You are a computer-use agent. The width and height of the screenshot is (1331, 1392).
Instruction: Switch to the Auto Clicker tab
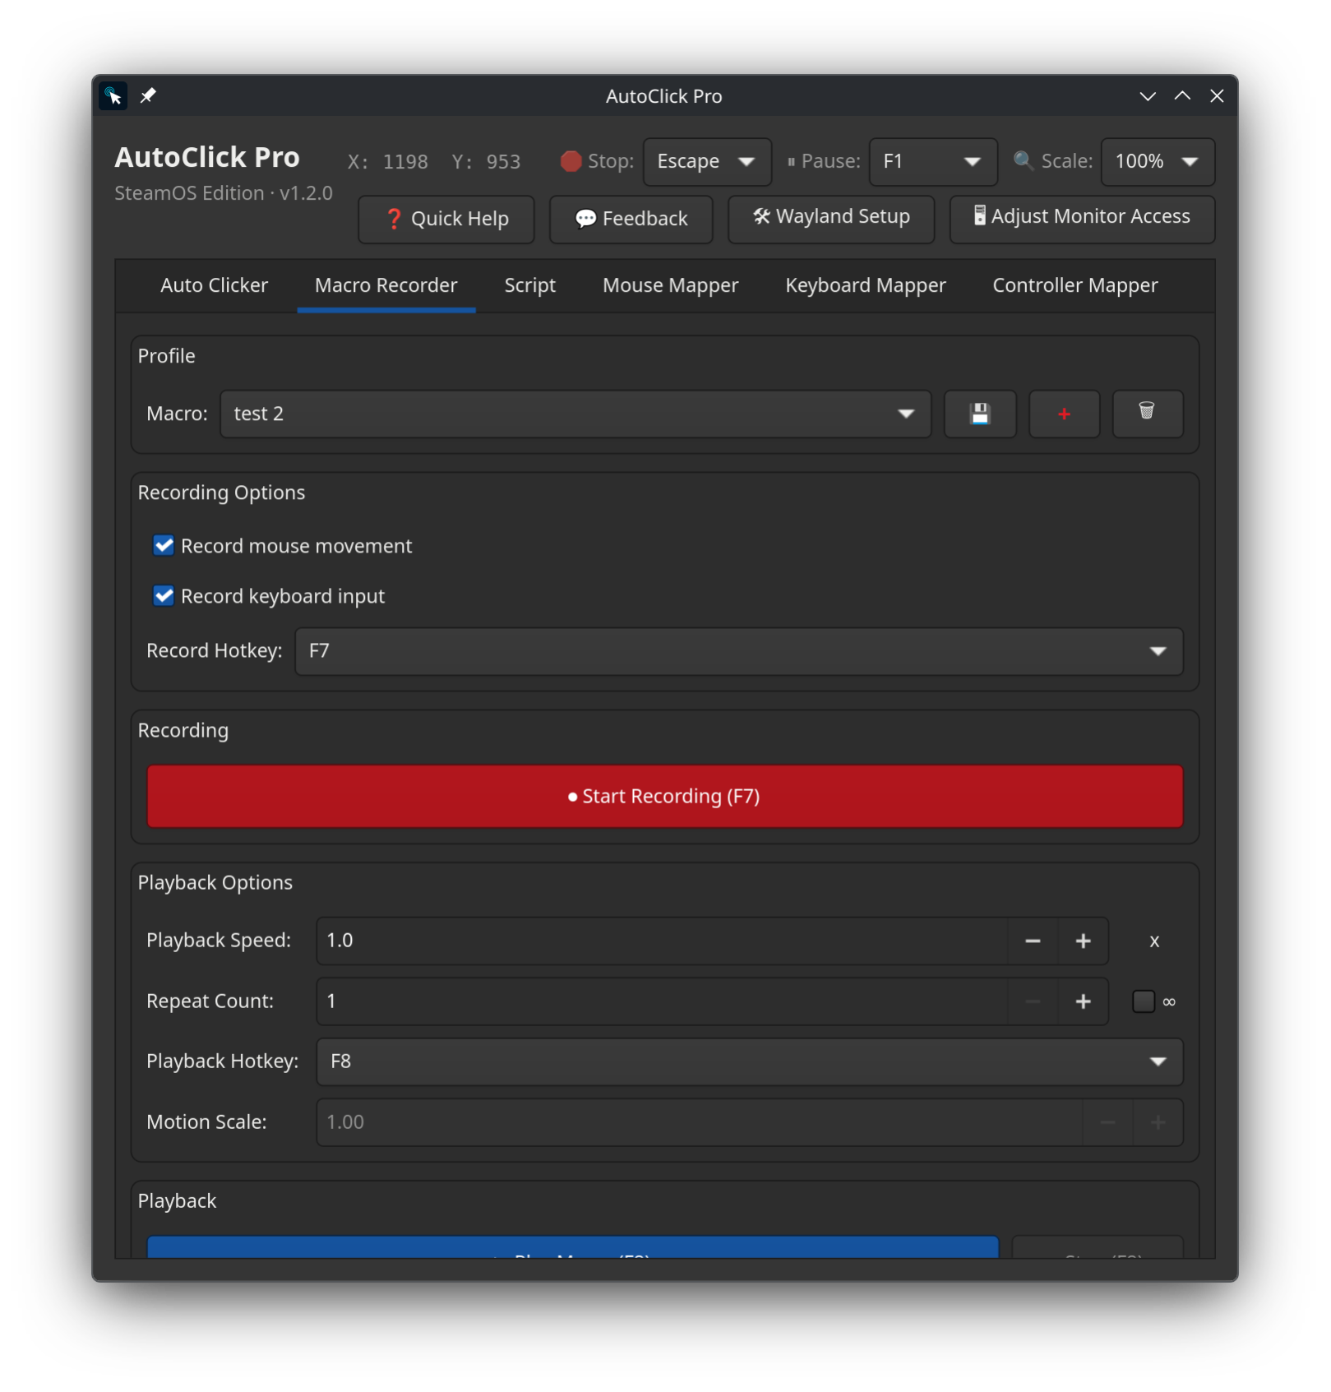tap(214, 285)
